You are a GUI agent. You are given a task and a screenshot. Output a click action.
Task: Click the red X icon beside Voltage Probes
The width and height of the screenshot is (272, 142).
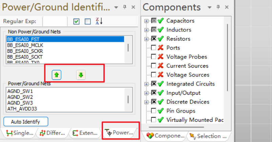(x=161, y=56)
